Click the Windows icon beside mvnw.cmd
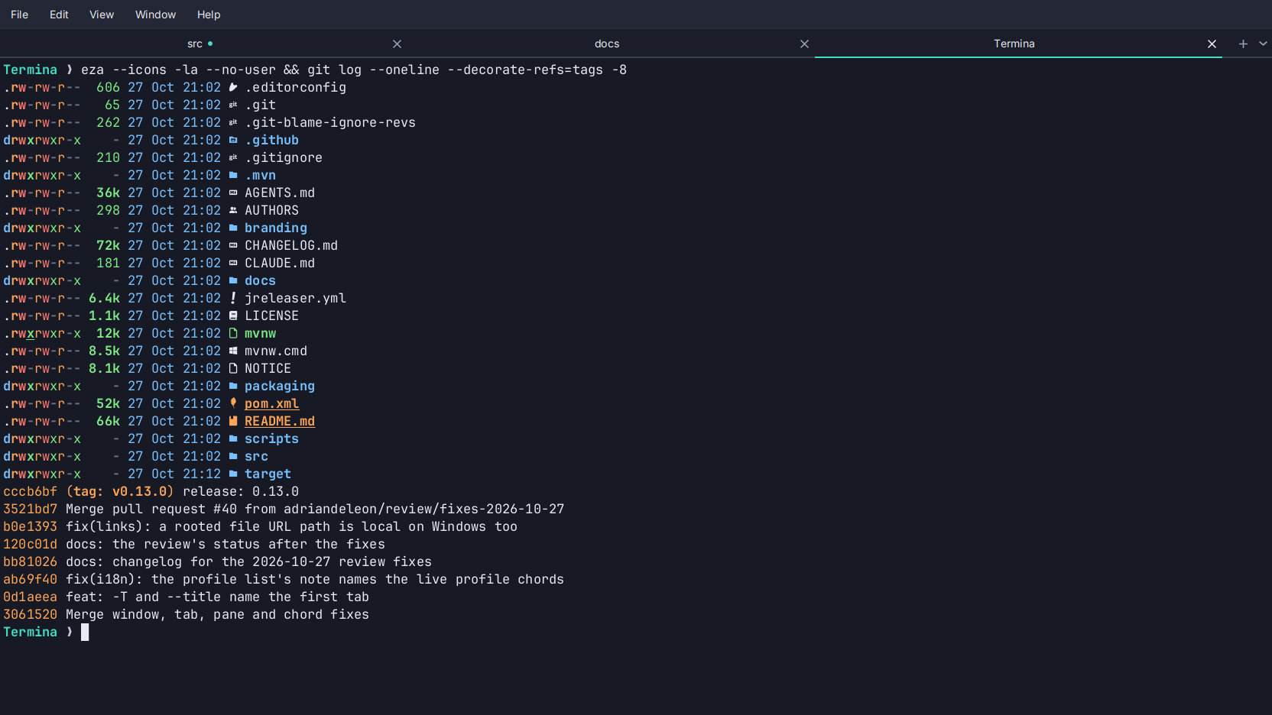The width and height of the screenshot is (1272, 715). [x=233, y=351]
